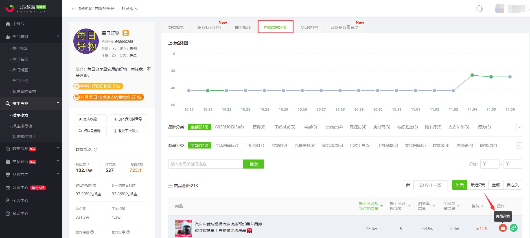Open the garbage bin product thumbnail
Image resolution: width=530 pixels, height=238 pixels.
click(183, 228)
